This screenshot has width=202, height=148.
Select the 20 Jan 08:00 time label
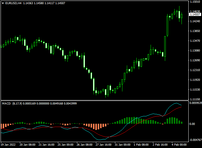(27, 145)
